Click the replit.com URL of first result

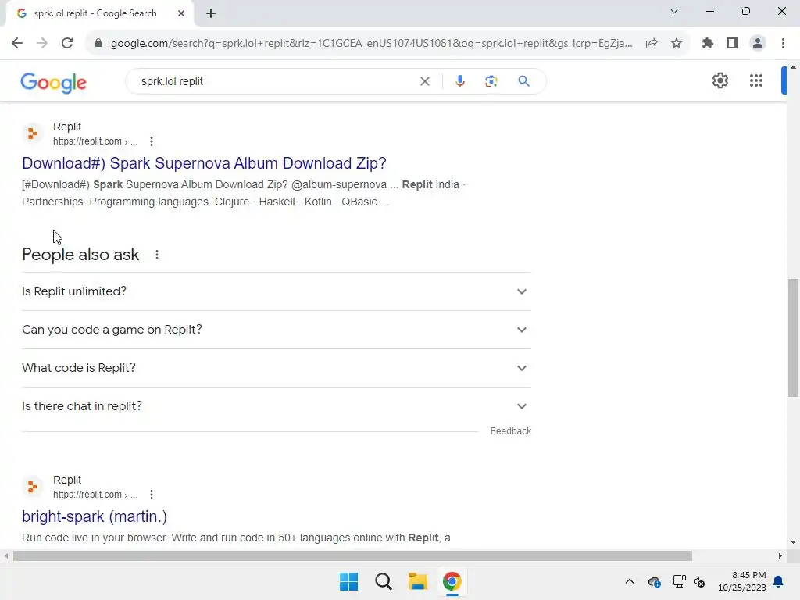(95, 141)
